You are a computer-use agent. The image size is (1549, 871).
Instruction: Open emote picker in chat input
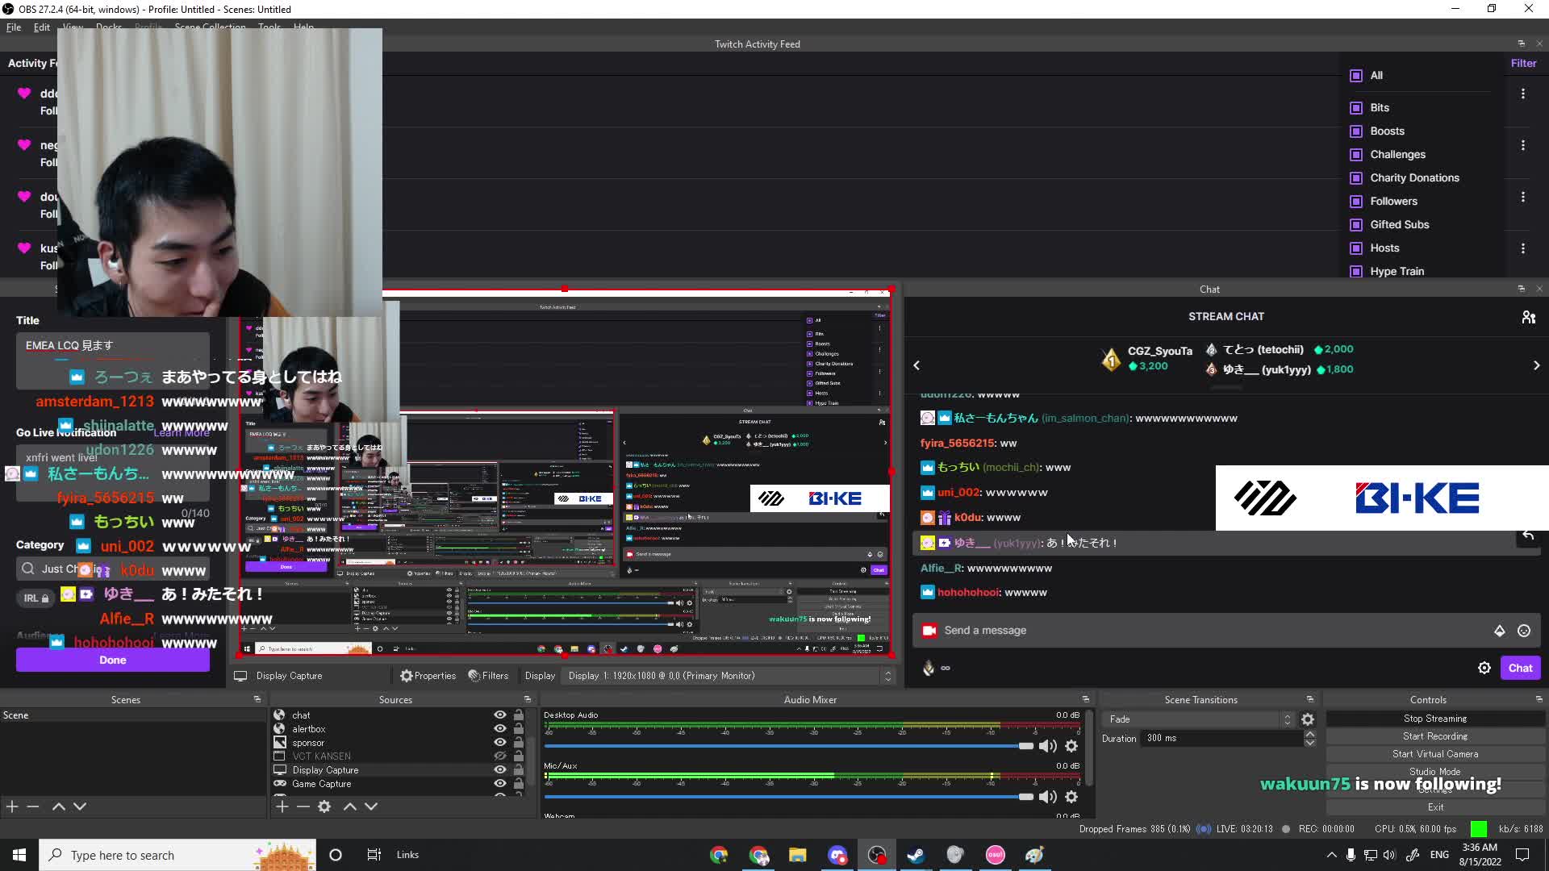click(x=1524, y=631)
